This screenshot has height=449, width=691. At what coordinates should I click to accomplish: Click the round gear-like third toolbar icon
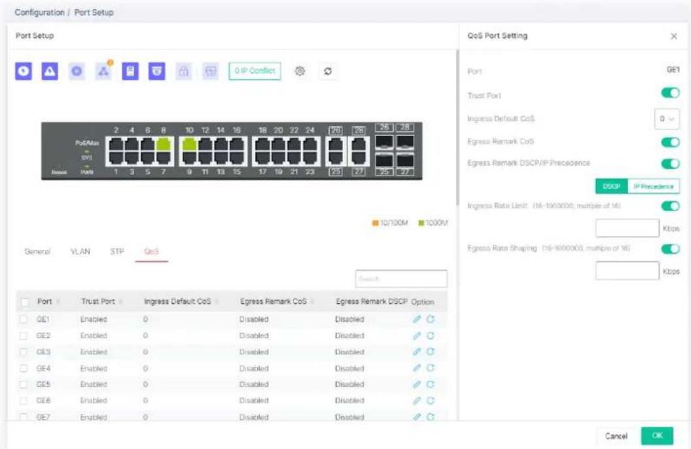coord(77,71)
